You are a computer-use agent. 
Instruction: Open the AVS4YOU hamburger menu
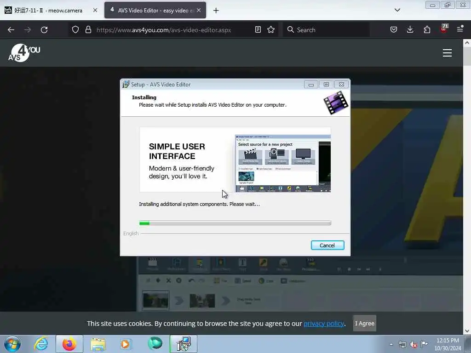point(447,53)
